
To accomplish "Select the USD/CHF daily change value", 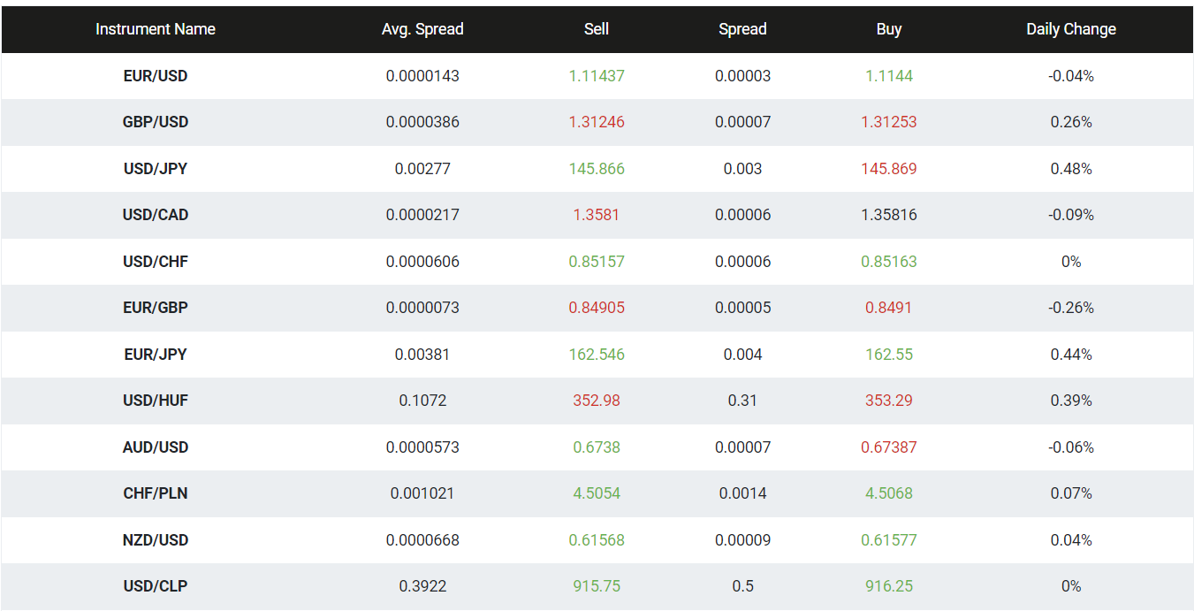I will [1071, 261].
